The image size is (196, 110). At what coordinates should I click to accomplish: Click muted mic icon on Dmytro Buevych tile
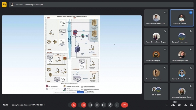(x=165, y=50)
